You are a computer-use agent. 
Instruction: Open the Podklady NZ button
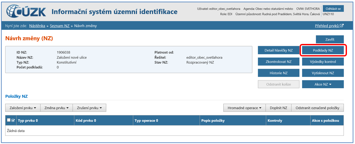click(x=323, y=50)
